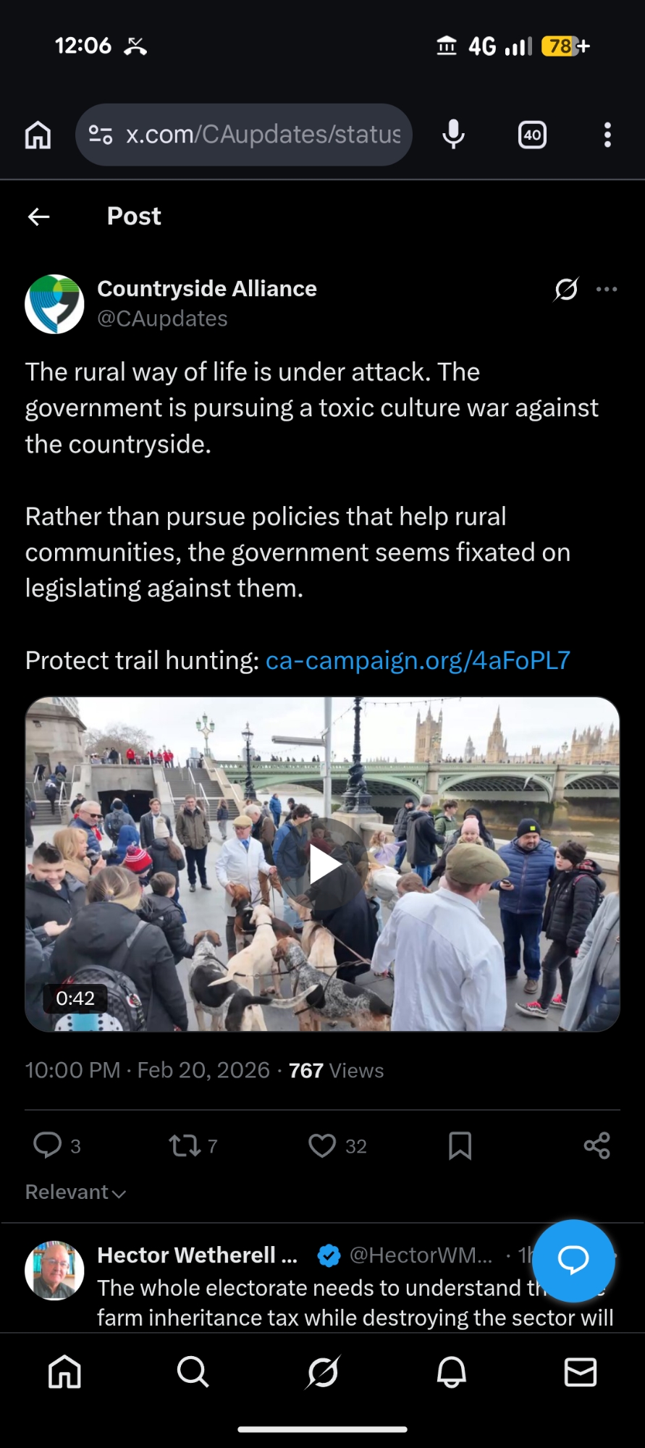Go back using the arrow beside Post
Image resolution: width=645 pixels, height=1448 pixels.
[39, 216]
